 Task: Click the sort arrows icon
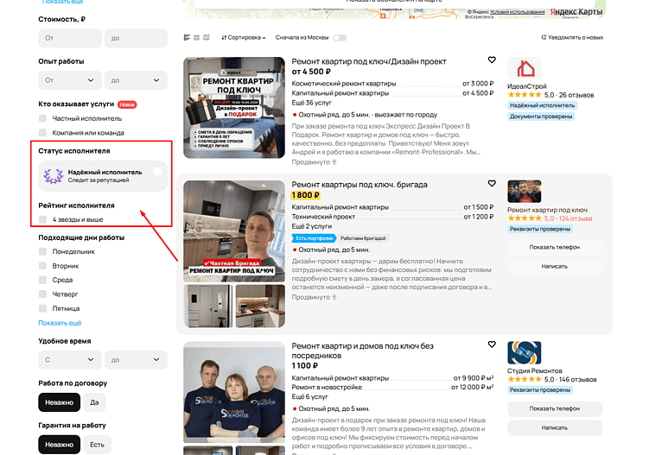[224, 38]
